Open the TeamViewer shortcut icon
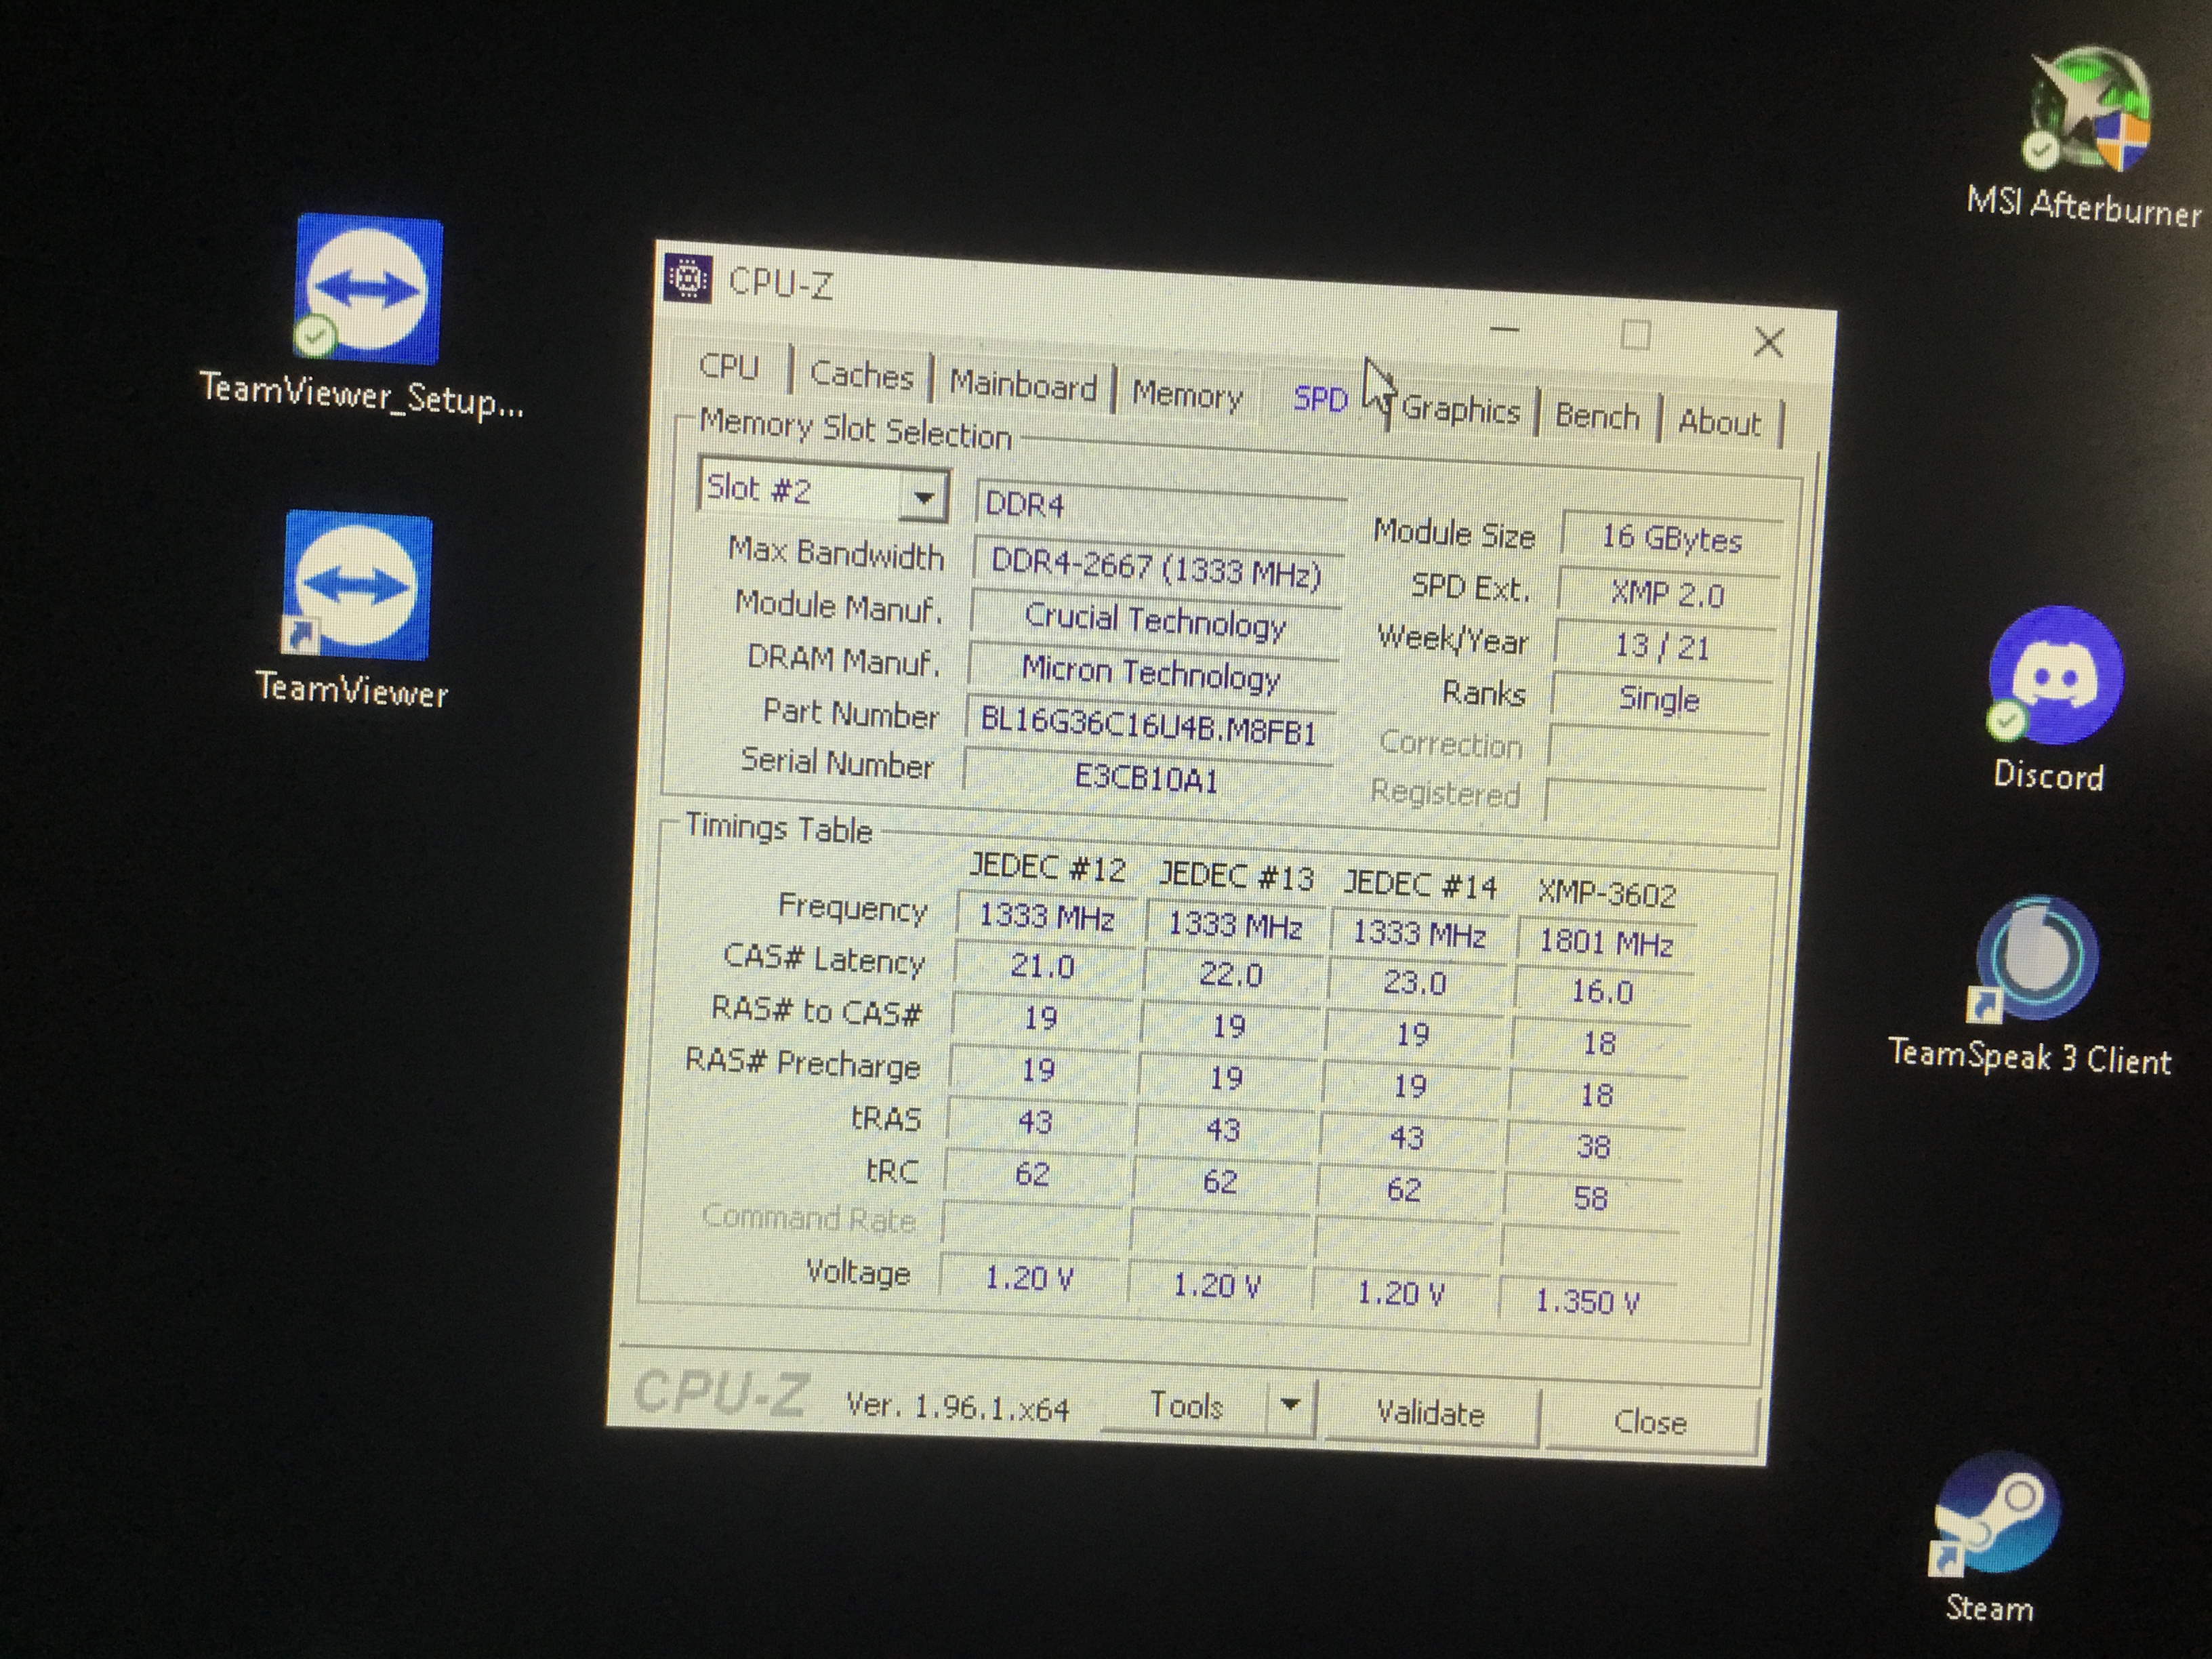 (357, 587)
